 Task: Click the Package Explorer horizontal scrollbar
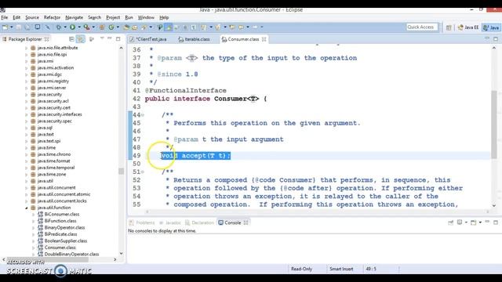click(x=47, y=259)
